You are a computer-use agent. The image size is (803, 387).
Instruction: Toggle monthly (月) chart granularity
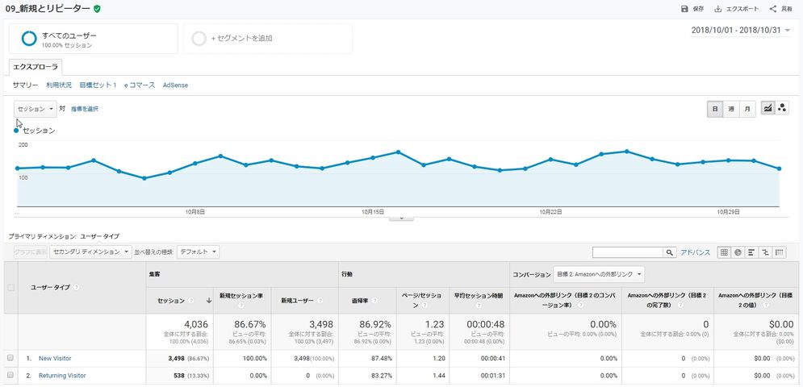[x=747, y=109]
